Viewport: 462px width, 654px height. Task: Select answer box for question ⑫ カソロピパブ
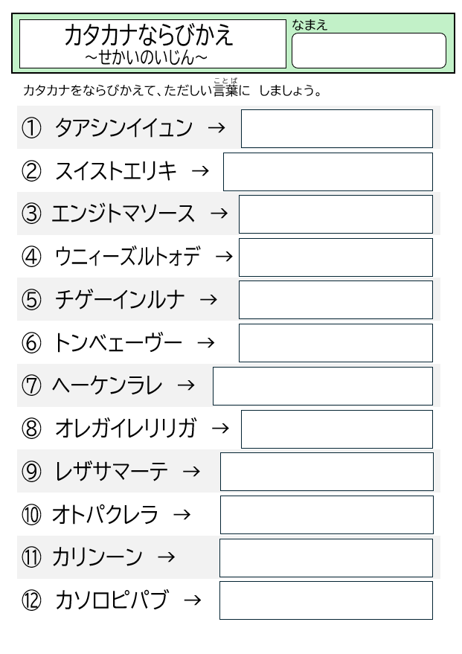coord(326,600)
